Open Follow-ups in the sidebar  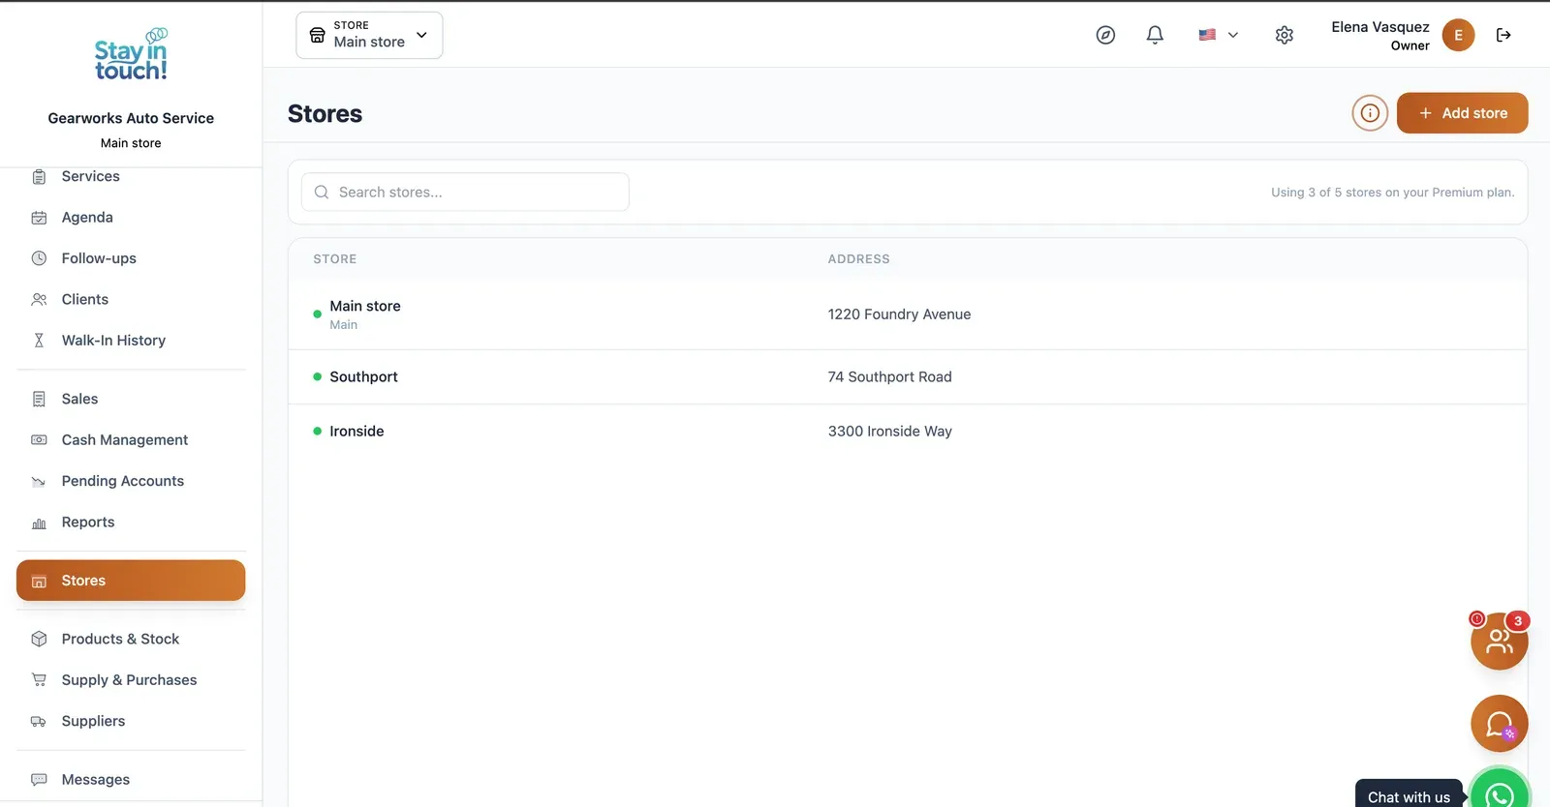coord(131,258)
